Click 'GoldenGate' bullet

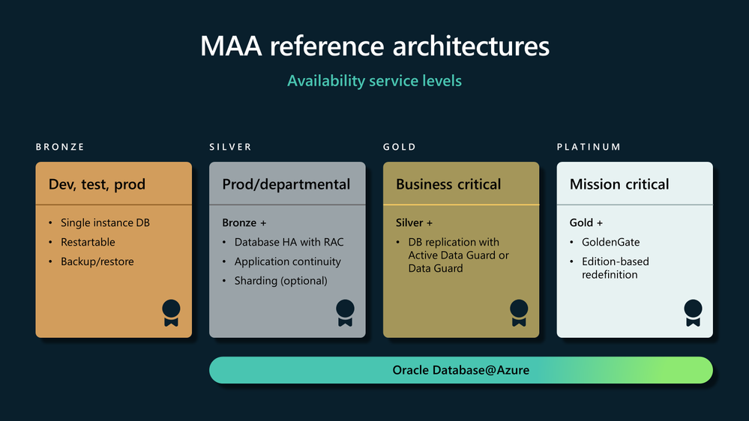point(610,242)
